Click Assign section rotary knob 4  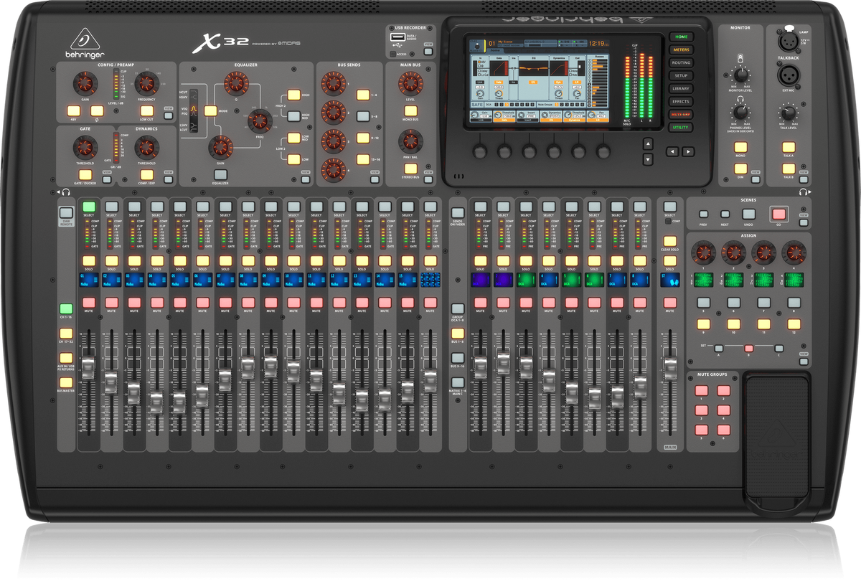[x=793, y=252]
